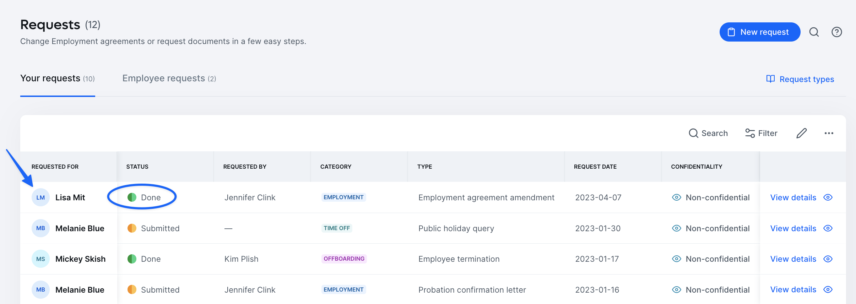The height and width of the screenshot is (304, 856).
Task: Click Mickey Skish name
Action: pos(81,259)
